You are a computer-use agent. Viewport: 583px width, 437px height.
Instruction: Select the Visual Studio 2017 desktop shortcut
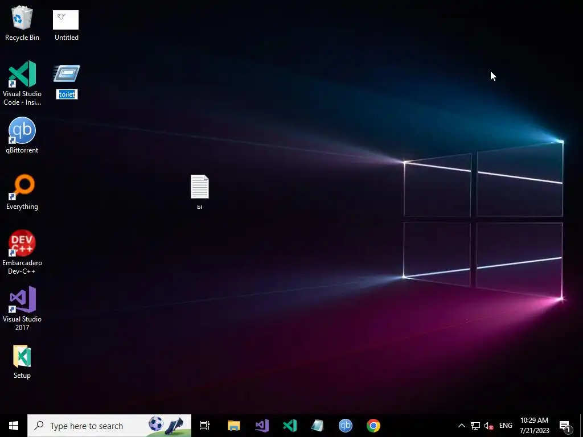pos(22,308)
